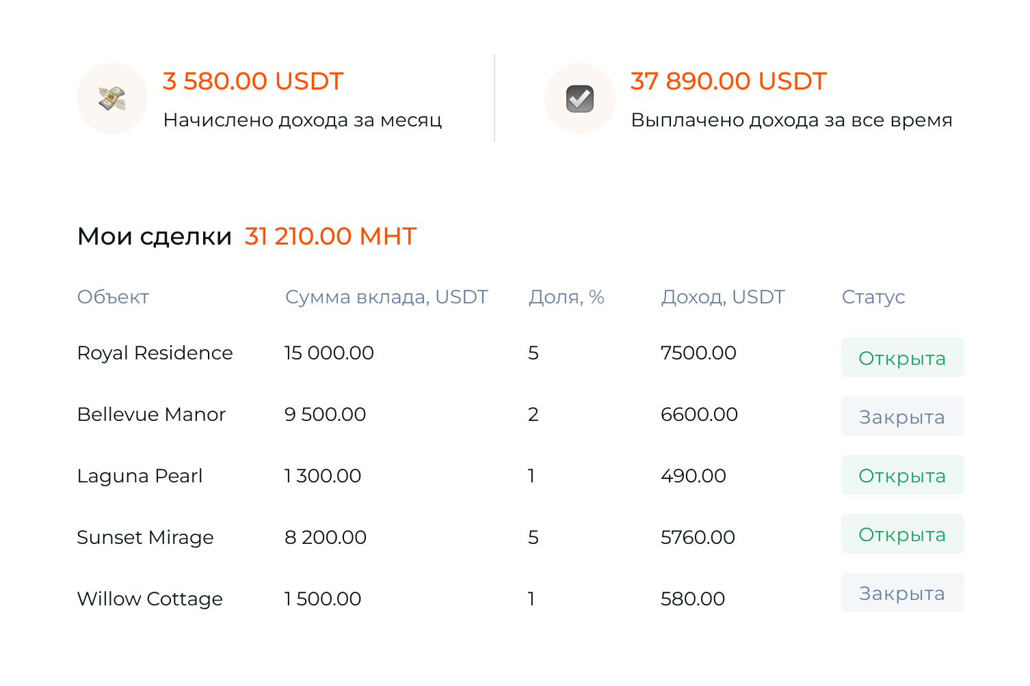Click the "Доля, %" column header

click(x=566, y=297)
